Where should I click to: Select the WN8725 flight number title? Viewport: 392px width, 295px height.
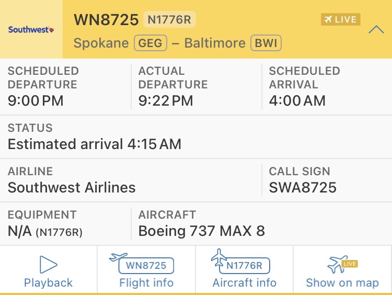pos(106,20)
